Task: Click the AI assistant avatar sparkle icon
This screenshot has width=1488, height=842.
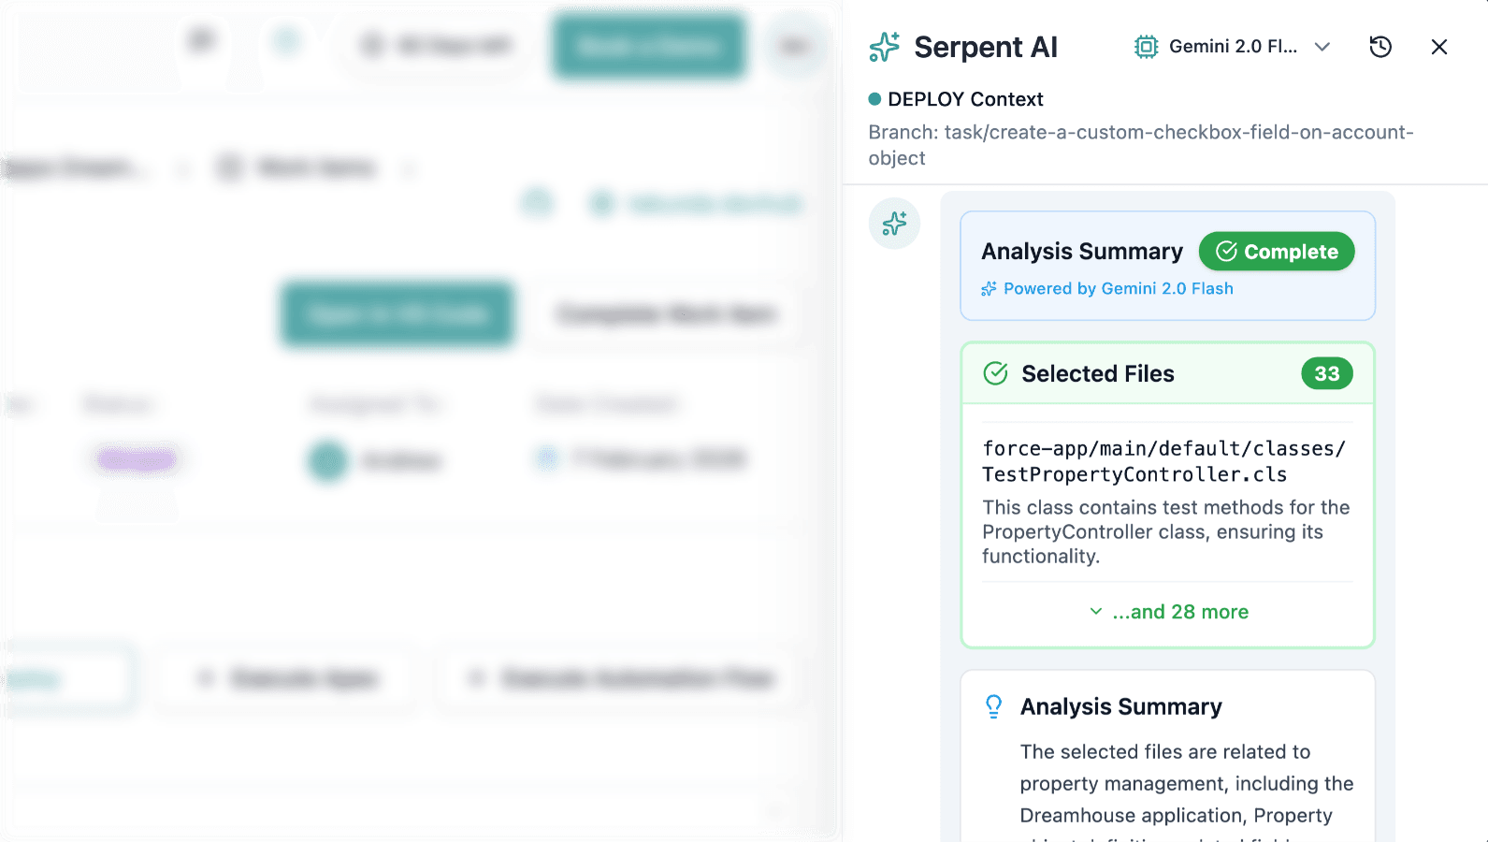Action: [895, 224]
